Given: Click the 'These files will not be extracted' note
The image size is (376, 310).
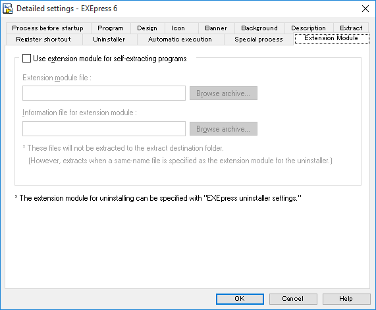Looking at the screenshot, I should (x=123, y=148).
